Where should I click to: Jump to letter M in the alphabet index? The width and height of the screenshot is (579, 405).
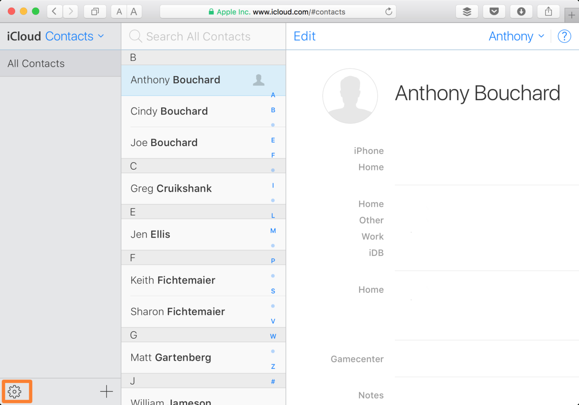point(273,230)
